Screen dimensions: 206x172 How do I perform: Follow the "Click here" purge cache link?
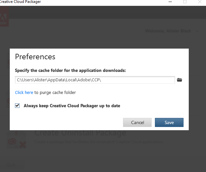[24, 92]
